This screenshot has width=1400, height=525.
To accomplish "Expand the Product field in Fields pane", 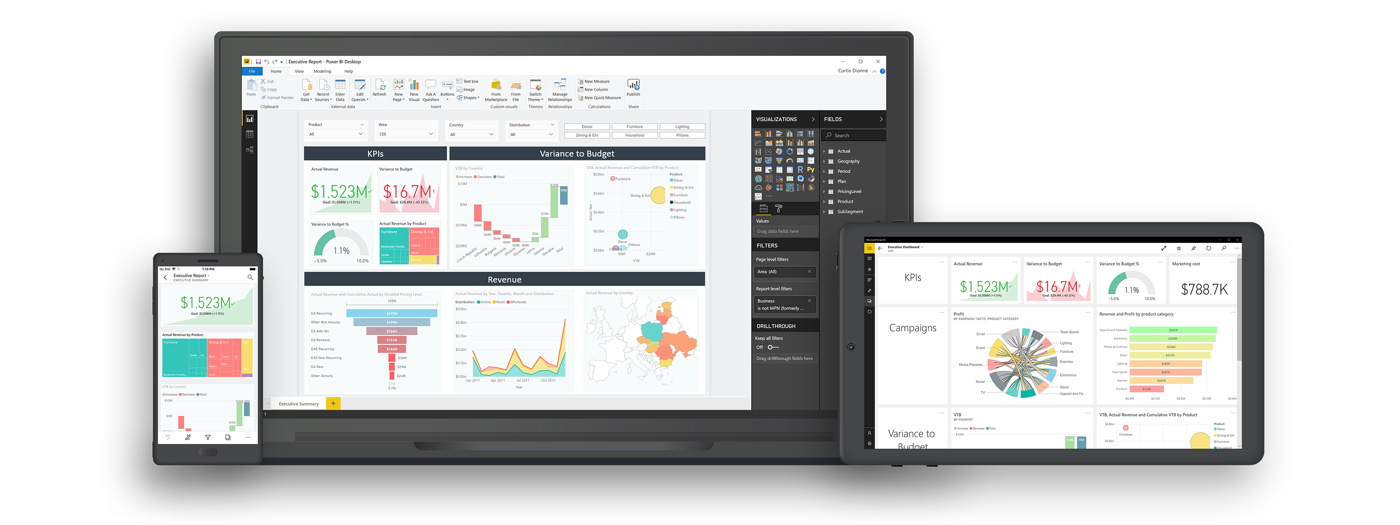I will (823, 203).
